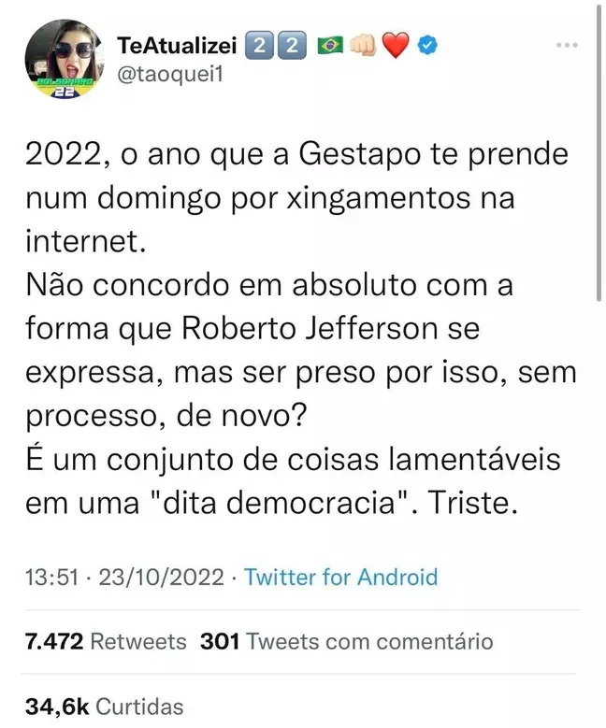The image size is (606, 728).
Task: Click the TeAtualizei display name
Action: pyautogui.click(x=177, y=44)
